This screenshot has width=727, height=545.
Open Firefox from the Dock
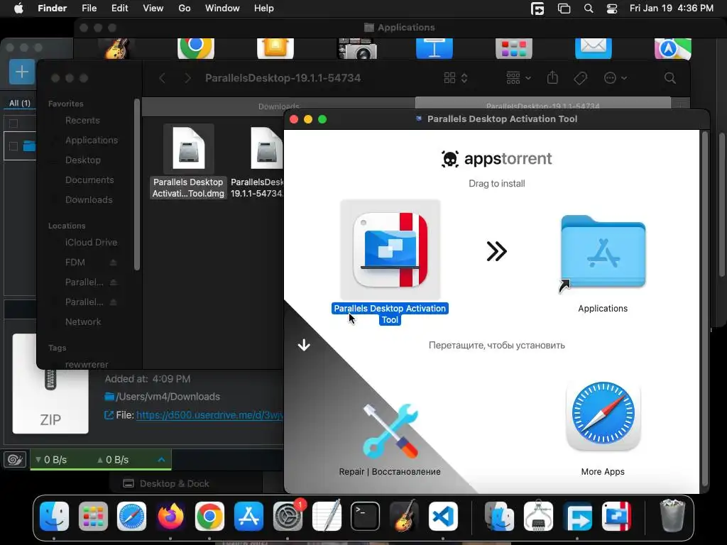point(170,517)
